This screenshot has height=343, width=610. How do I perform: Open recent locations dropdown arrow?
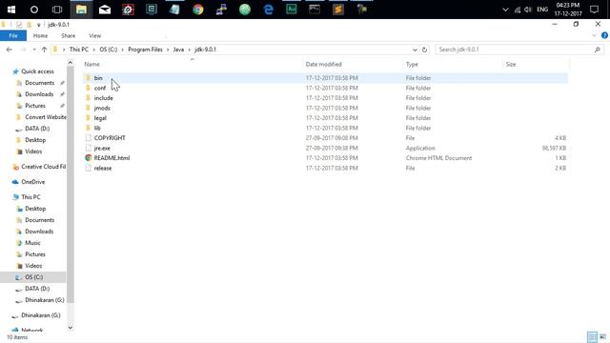point(34,50)
